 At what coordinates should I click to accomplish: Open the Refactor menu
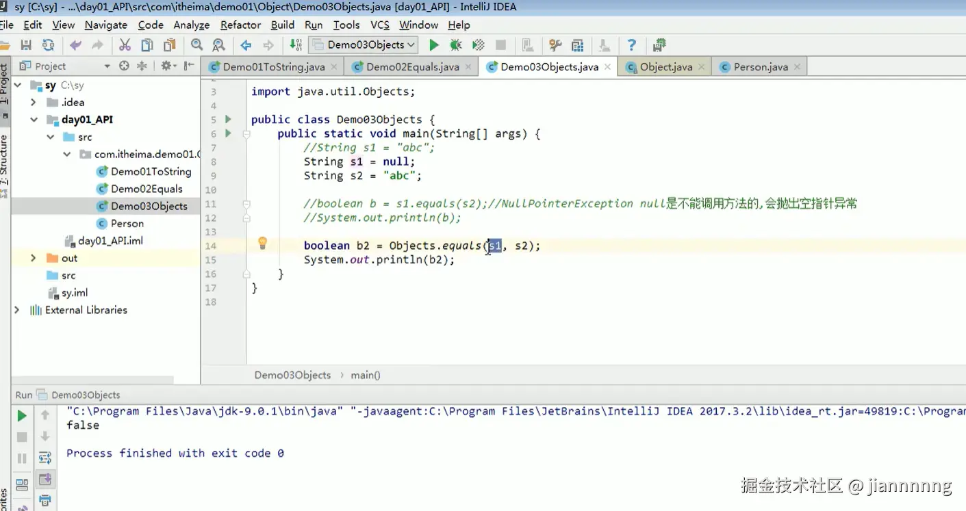tap(240, 25)
